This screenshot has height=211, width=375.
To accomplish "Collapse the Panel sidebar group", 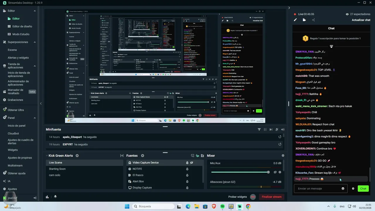I will (x=35, y=118).
